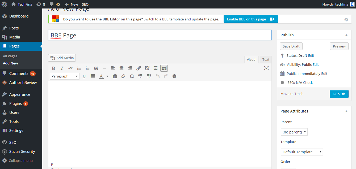The height and width of the screenshot is (169, 356).
Task: Dismiss the BBE Editor notice
Action: [x=346, y=19]
